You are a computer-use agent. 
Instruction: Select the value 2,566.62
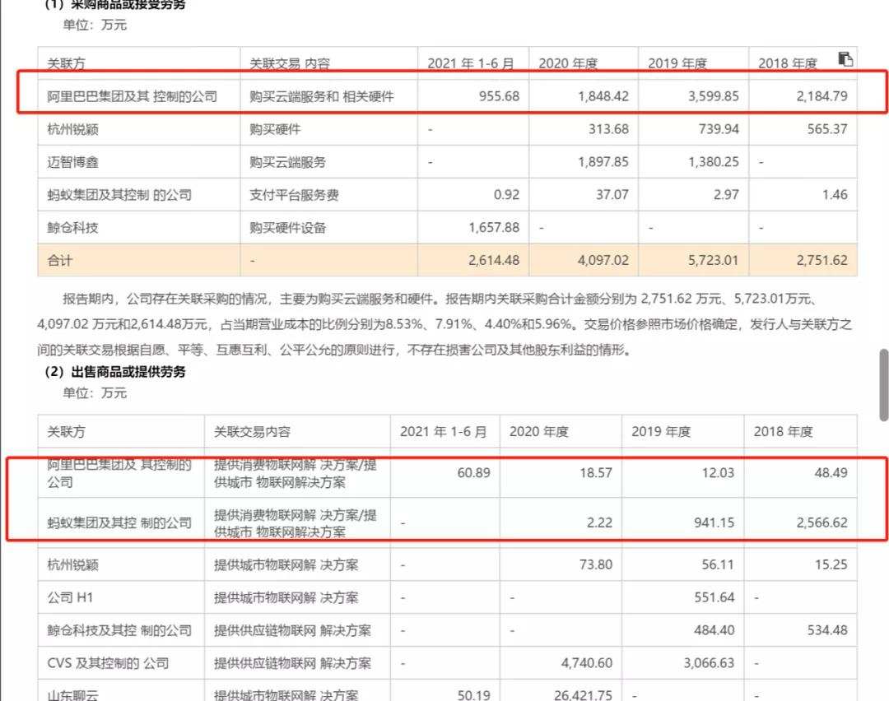coord(822,522)
